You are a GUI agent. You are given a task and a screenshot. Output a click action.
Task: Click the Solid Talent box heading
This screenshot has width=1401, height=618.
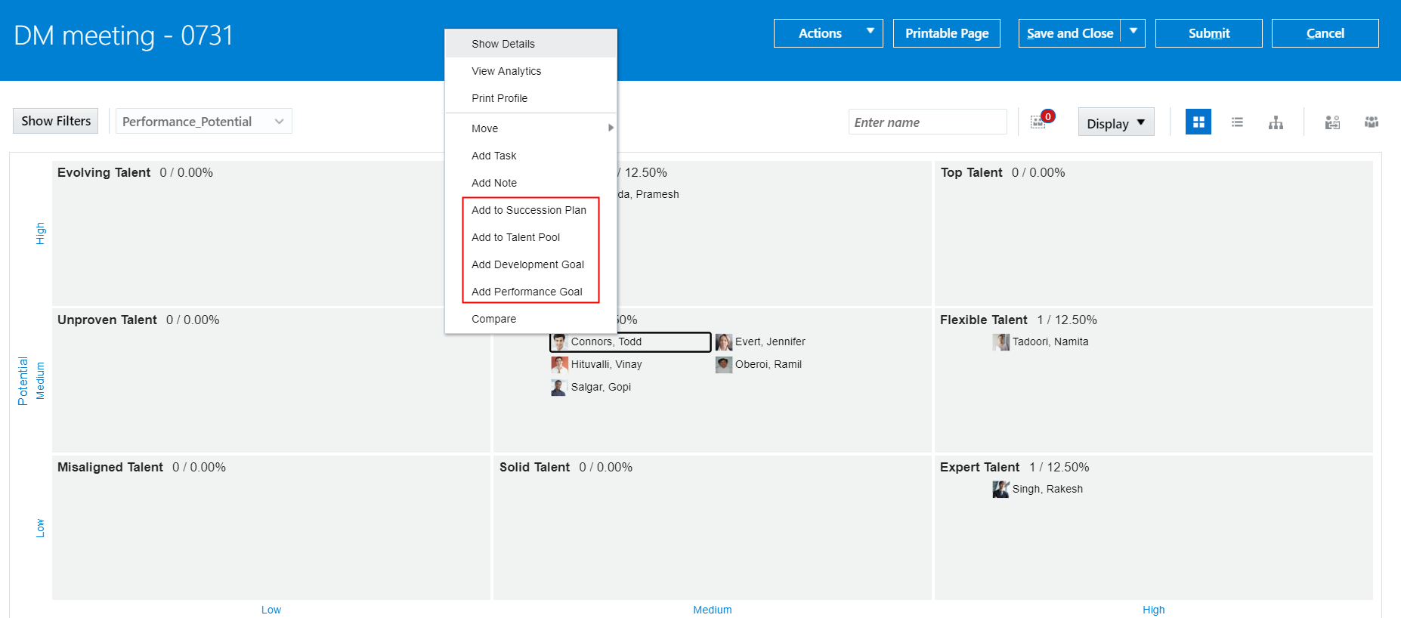pos(534,467)
